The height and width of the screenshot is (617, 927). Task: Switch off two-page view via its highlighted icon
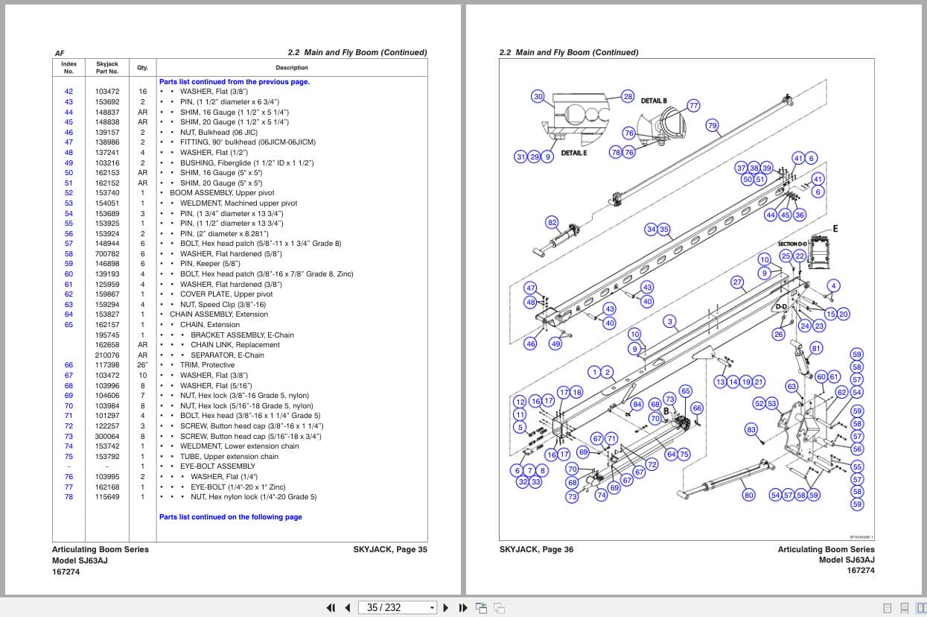coord(922,607)
